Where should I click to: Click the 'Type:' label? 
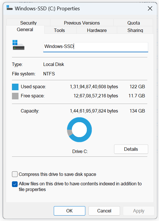tap(17, 64)
